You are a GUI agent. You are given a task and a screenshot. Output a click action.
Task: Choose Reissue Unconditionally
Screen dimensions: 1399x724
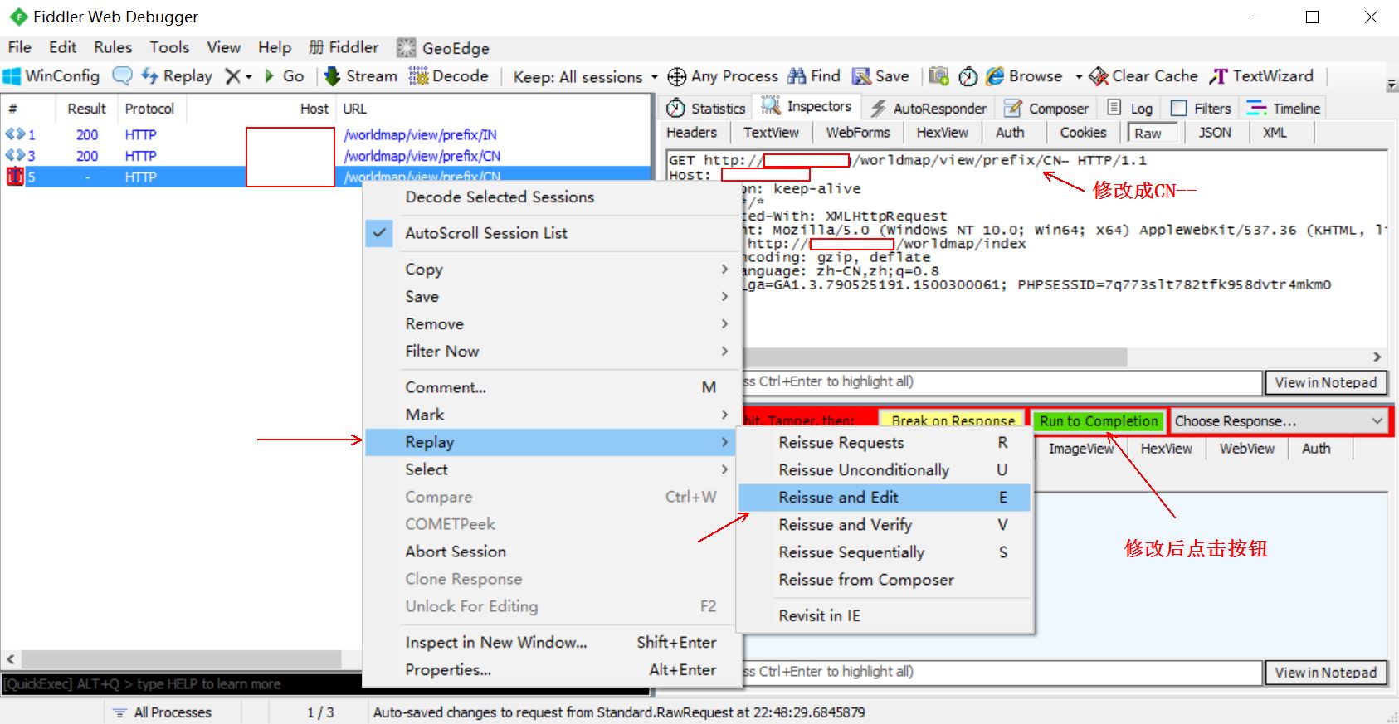click(x=885, y=470)
